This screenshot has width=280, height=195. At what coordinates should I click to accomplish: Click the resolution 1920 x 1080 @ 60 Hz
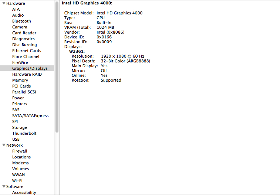click(123, 56)
